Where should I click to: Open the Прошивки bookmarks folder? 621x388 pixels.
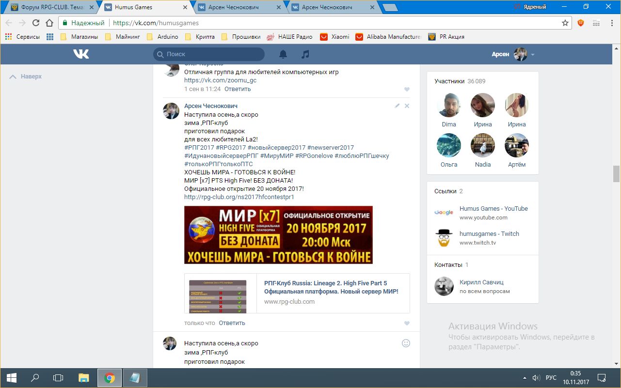click(x=240, y=37)
